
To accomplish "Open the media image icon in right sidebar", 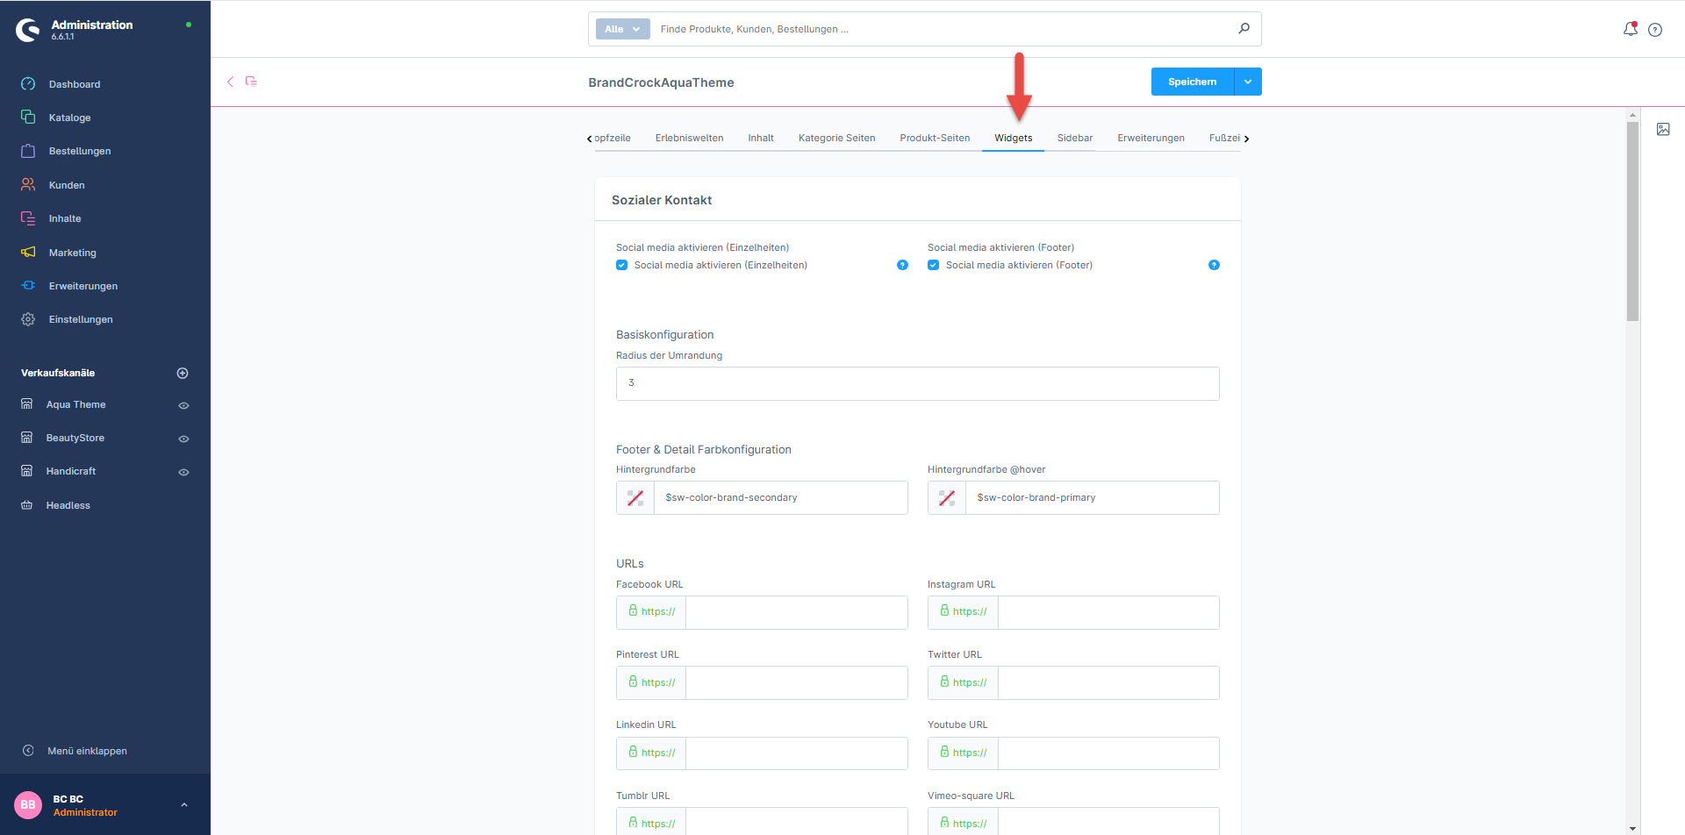I will 1663,130.
